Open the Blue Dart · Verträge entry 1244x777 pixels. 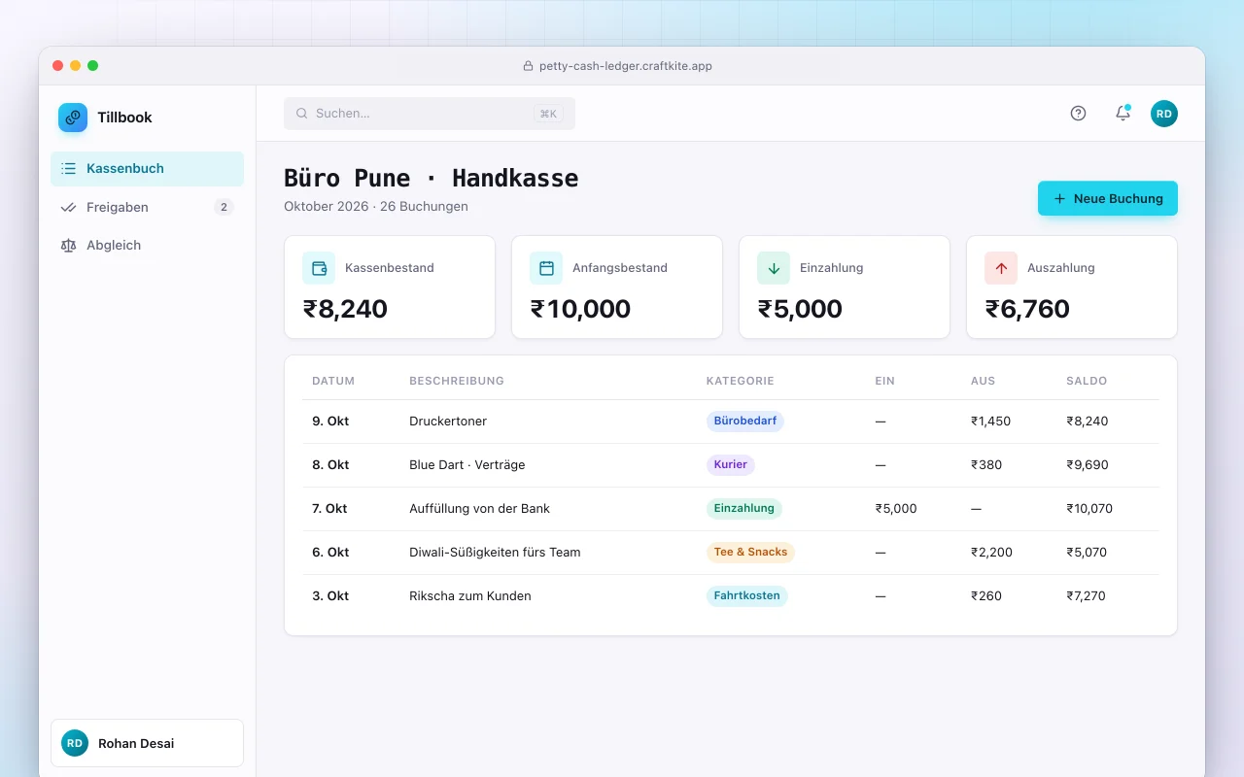pos(731,465)
